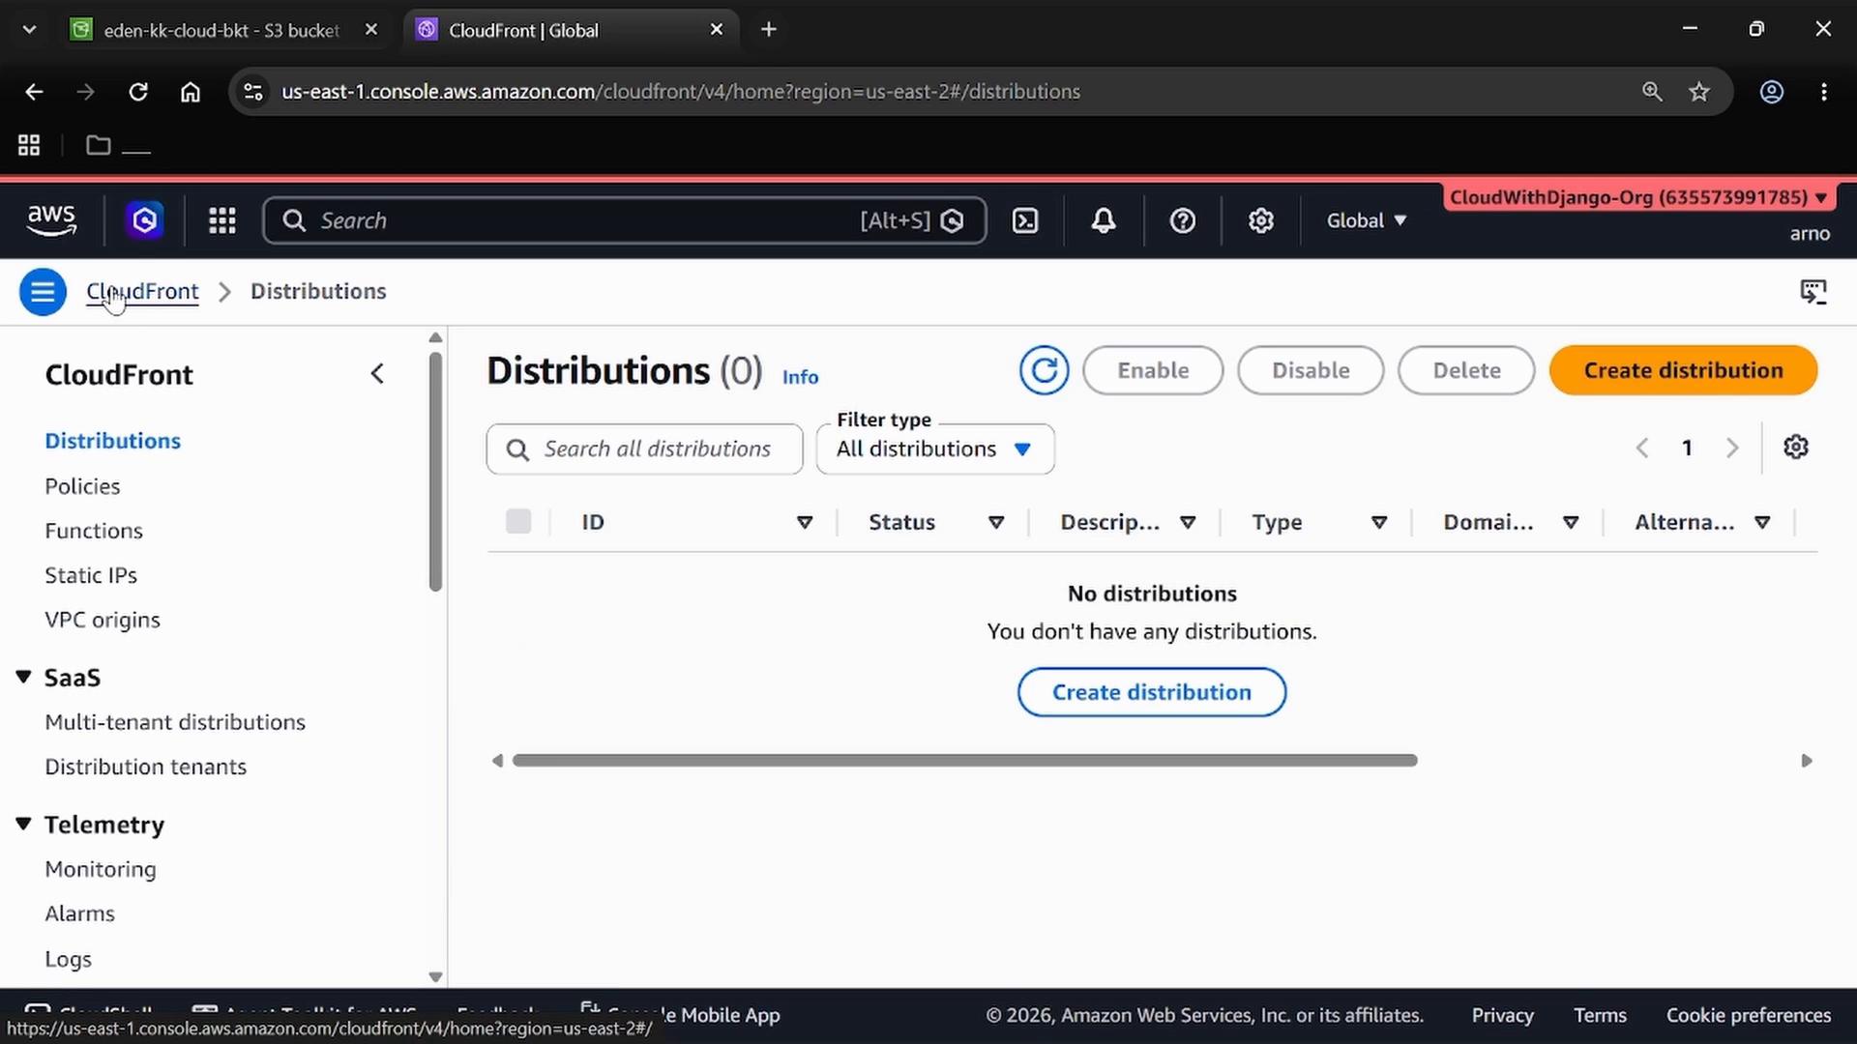The width and height of the screenshot is (1857, 1044).
Task: Click the Amazon Q icon in search box
Action: tap(953, 221)
